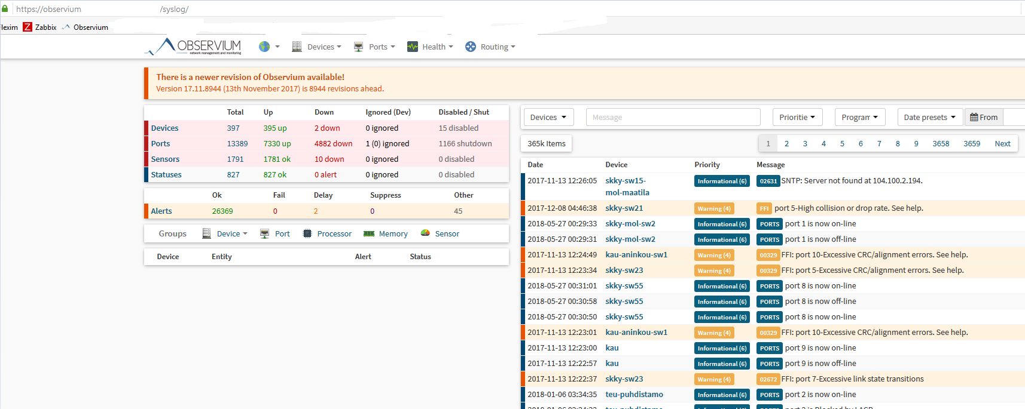The width and height of the screenshot is (1025, 409).
Task: Open the Devices status row link
Action: (164, 128)
